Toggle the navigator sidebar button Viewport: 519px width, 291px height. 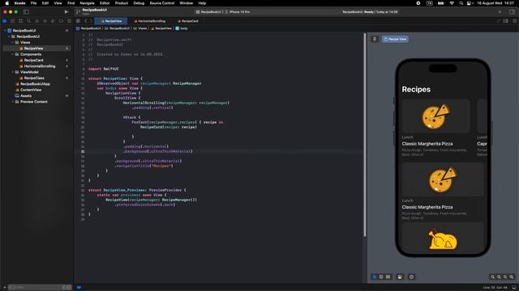[26, 11]
